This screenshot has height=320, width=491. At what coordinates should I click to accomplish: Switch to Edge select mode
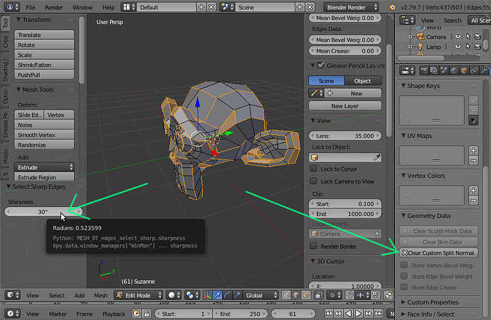point(296,295)
